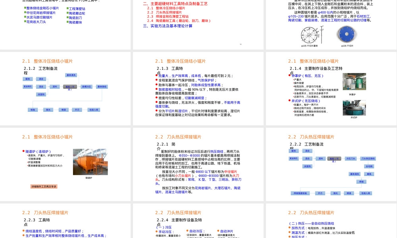This screenshot has height=238, width=397.
Task: Click the list item 花岗岩大刀头
Action: pos(35,22)
